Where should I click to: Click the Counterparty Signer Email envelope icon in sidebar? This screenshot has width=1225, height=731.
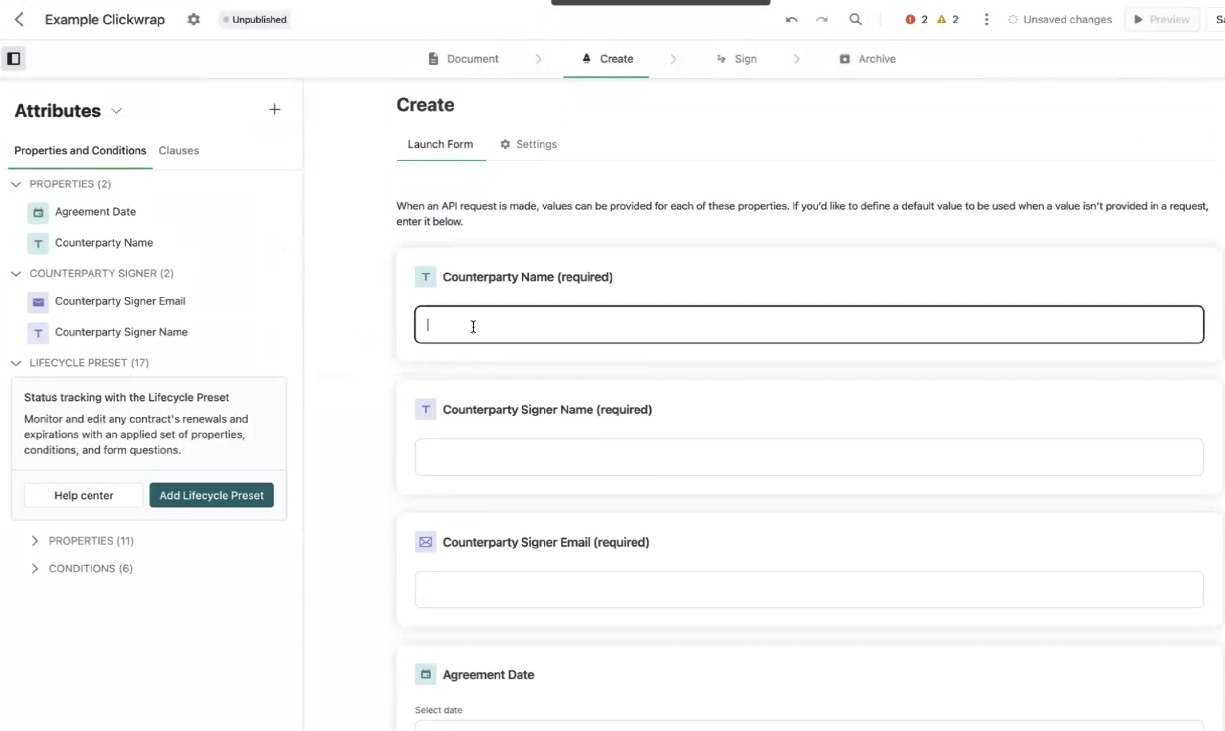38,302
